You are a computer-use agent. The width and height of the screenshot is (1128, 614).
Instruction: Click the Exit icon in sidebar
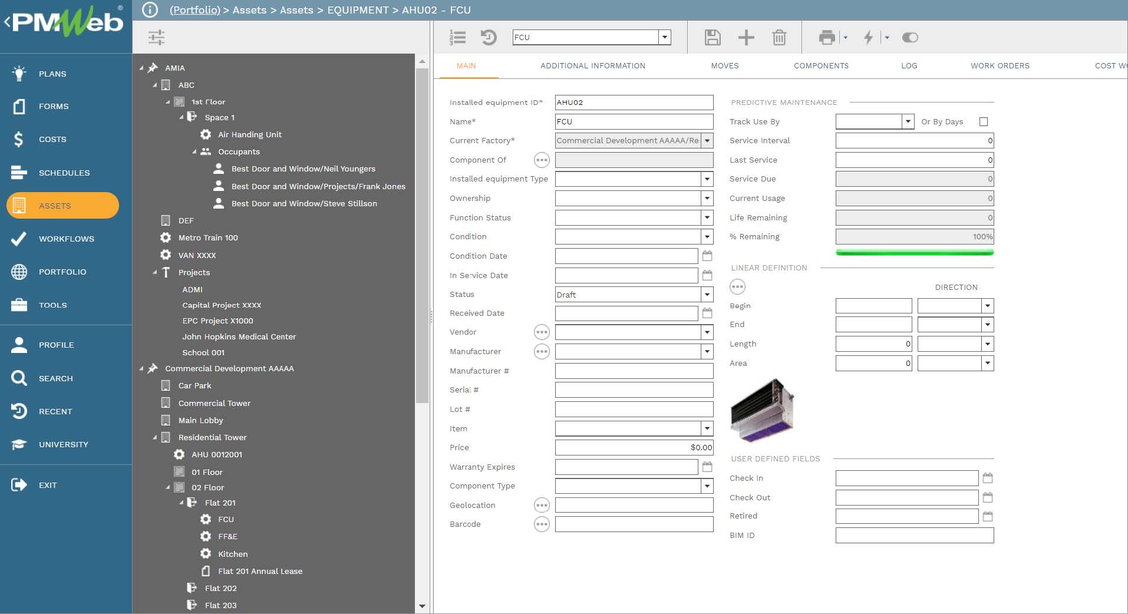19,485
